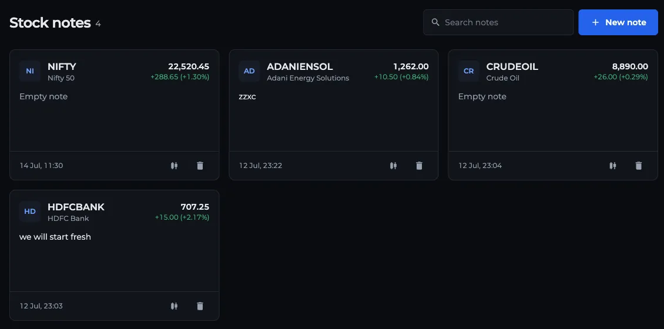The height and width of the screenshot is (329, 664).
Task: Click the NI avatar badge
Action: (30, 71)
